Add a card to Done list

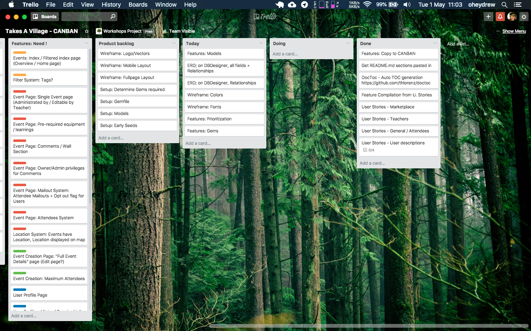coord(372,163)
